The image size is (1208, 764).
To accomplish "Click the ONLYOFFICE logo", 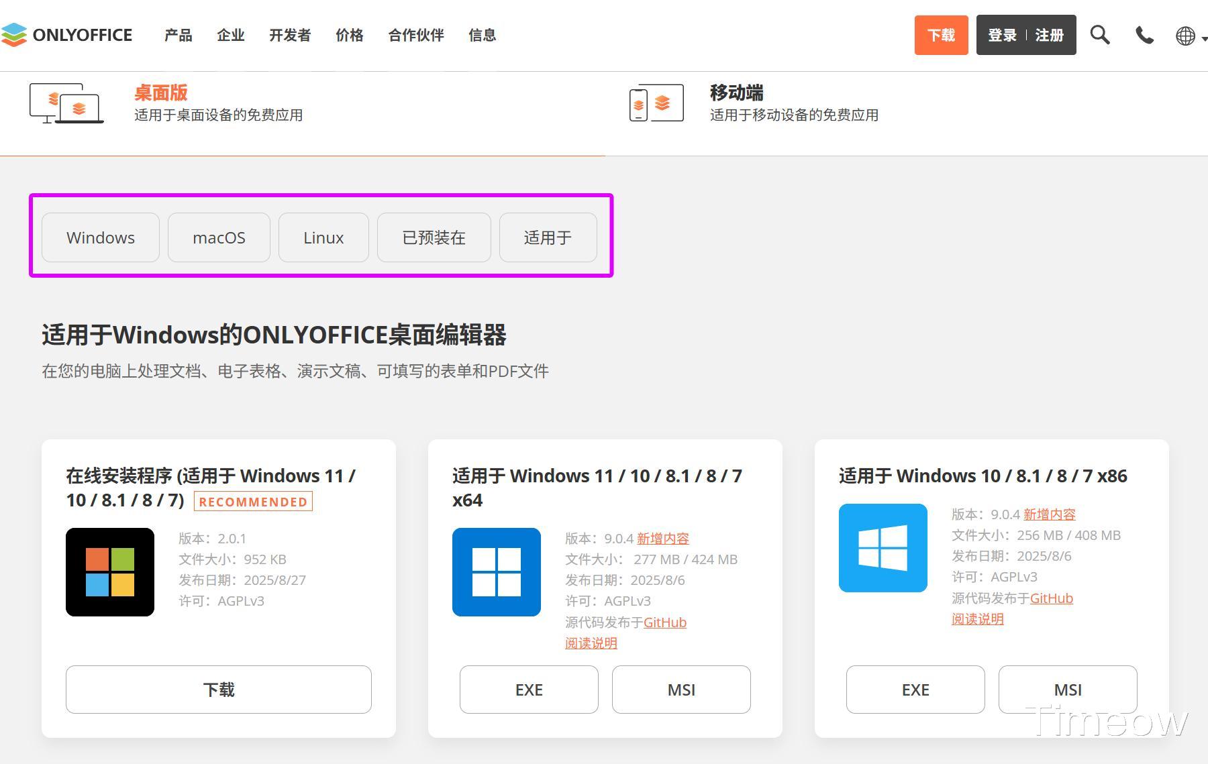I will pyautogui.click(x=66, y=35).
